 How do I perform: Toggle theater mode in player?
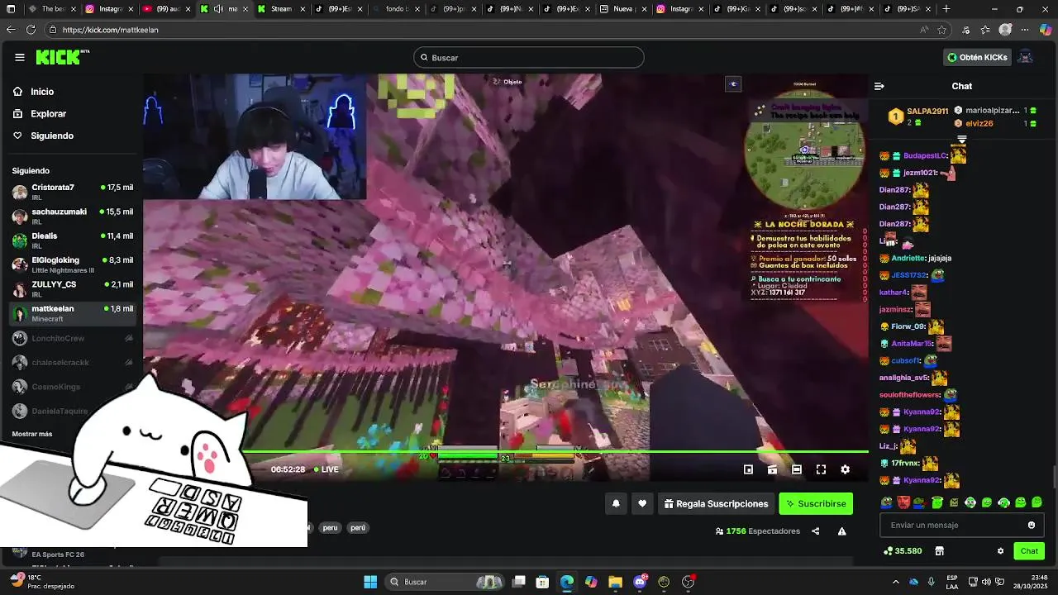797,469
